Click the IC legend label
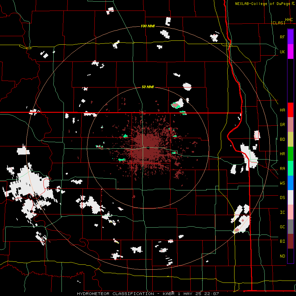 tap(283, 212)
